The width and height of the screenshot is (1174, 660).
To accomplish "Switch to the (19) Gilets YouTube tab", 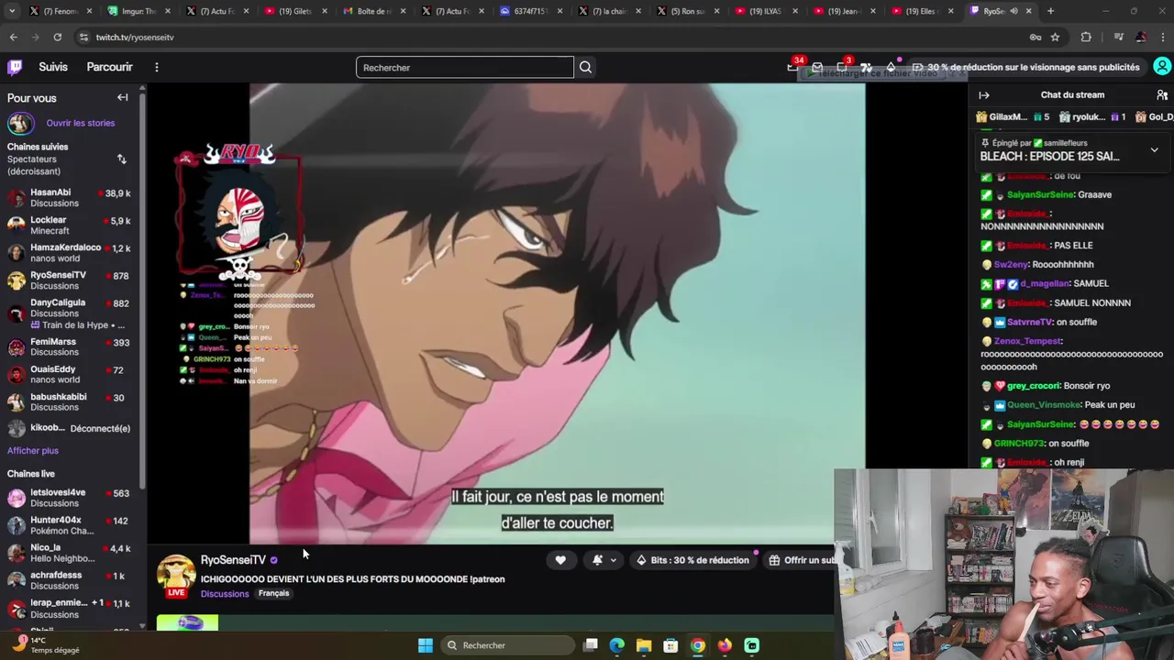I will tap(296, 11).
